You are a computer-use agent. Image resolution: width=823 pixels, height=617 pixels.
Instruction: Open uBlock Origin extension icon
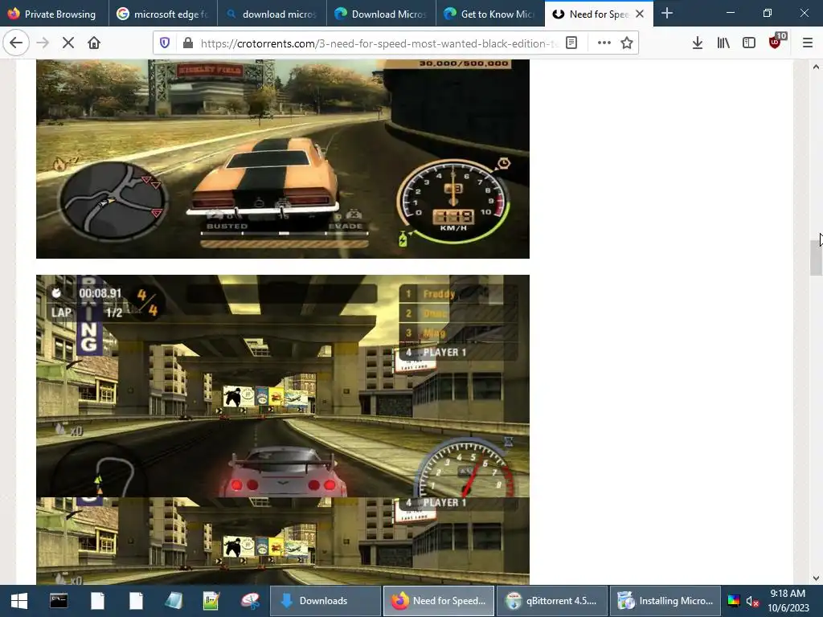point(776,42)
